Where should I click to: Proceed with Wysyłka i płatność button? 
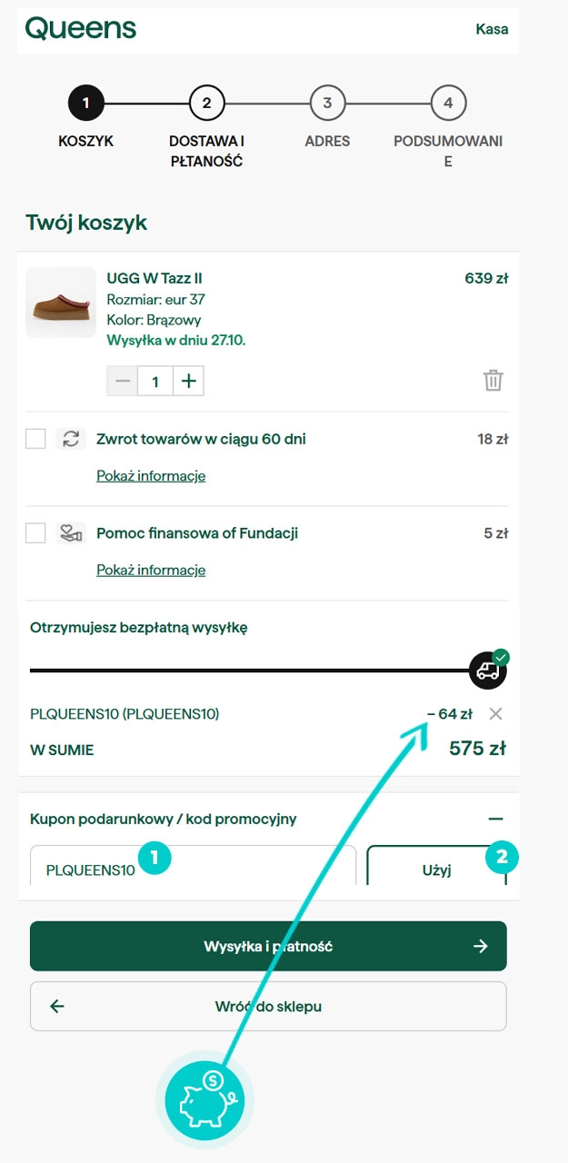pyautogui.click(x=268, y=946)
